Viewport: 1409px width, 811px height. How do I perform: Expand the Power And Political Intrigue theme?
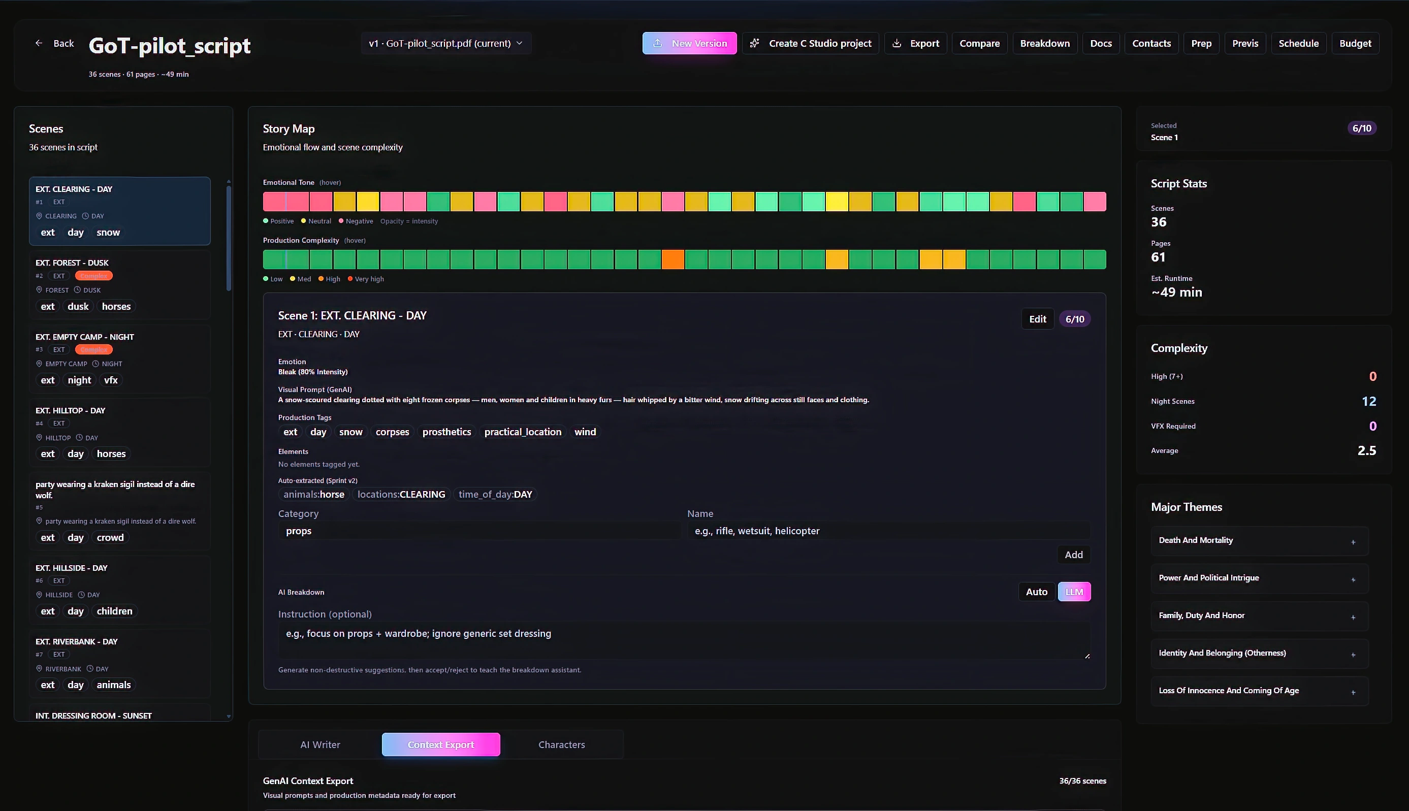point(1353,579)
